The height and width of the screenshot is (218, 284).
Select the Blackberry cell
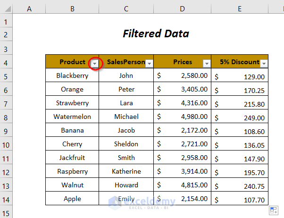(72, 75)
